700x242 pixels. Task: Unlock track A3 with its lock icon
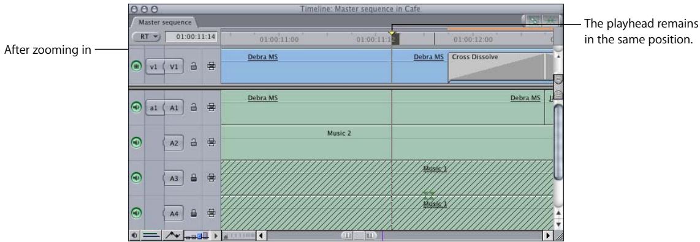coord(194,178)
